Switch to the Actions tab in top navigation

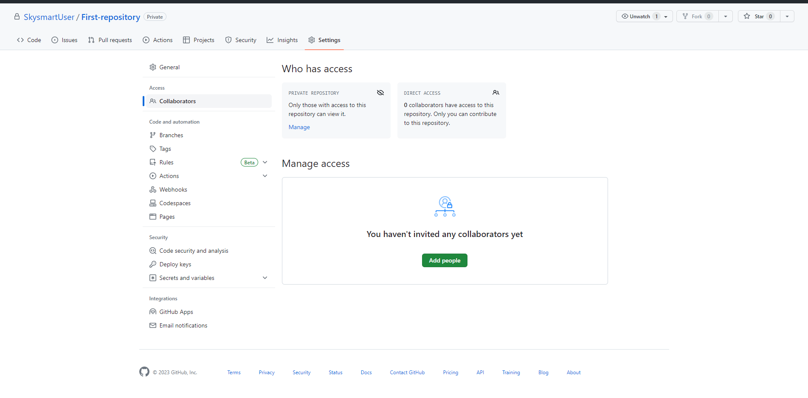[158, 40]
